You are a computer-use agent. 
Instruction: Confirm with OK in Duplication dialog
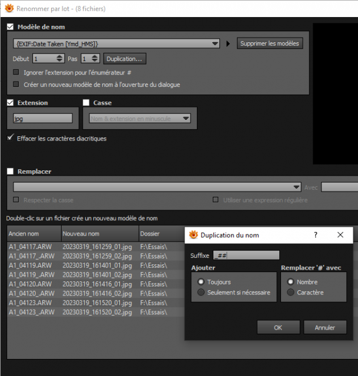pos(278,327)
